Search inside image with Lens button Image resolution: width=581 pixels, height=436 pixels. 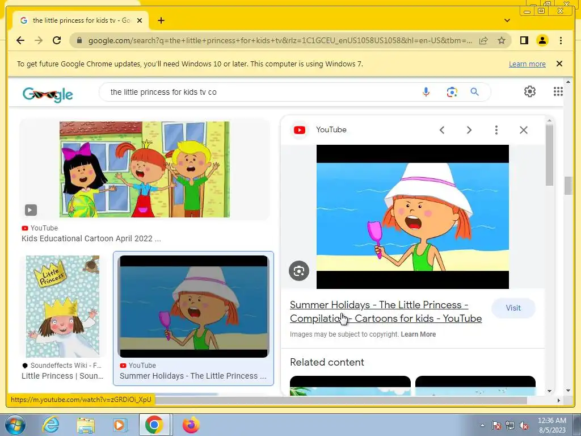click(x=299, y=271)
